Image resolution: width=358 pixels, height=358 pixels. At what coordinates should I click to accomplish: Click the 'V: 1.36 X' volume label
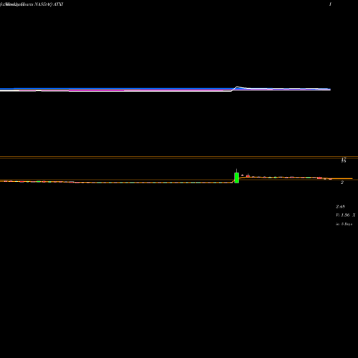346,215
